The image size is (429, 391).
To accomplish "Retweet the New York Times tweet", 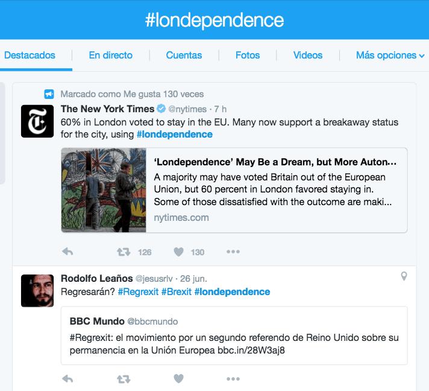I will pyautogui.click(x=124, y=252).
